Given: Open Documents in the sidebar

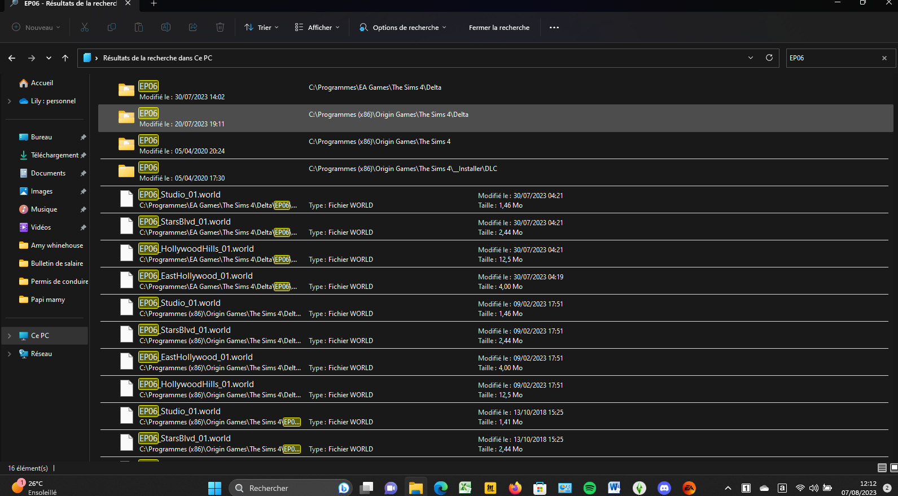Looking at the screenshot, I should point(48,173).
